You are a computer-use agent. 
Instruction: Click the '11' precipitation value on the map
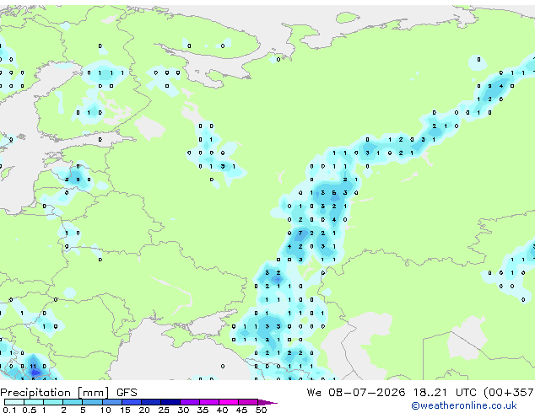(x=33, y=367)
